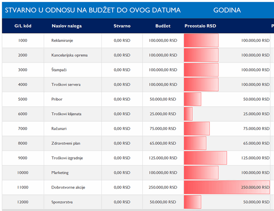The height and width of the screenshot is (211, 274).
Task: Select the Računari budget value 75.000,00 RSD
Action: pyautogui.click(x=163, y=128)
